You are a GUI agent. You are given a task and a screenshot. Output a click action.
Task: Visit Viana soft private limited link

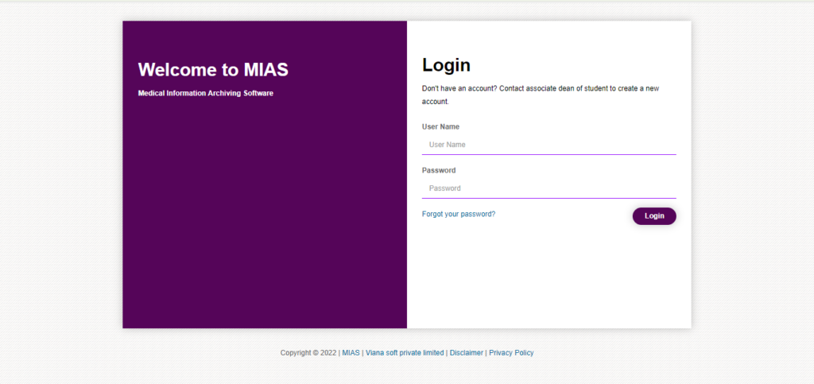pyautogui.click(x=405, y=353)
